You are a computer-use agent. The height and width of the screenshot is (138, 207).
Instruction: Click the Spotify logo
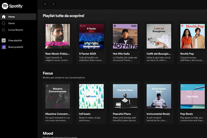[12, 6]
